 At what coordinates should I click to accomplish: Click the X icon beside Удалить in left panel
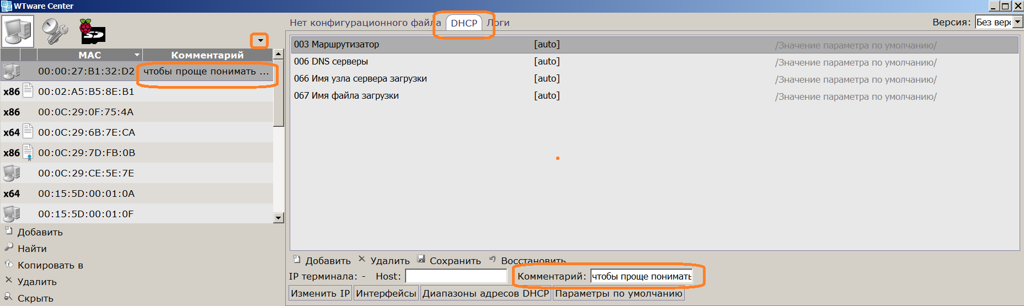tap(9, 280)
